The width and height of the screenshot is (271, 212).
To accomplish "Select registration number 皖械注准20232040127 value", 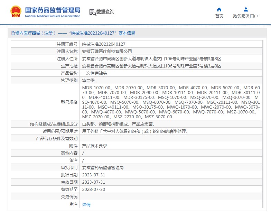I will click(104, 44).
